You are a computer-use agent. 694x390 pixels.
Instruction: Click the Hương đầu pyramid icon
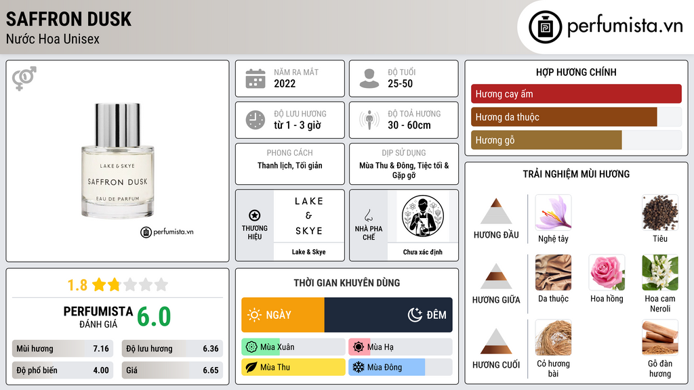[x=496, y=211]
